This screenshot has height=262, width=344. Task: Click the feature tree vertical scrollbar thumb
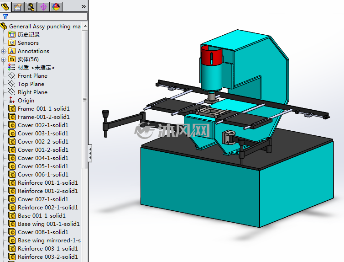[x=85, y=100]
